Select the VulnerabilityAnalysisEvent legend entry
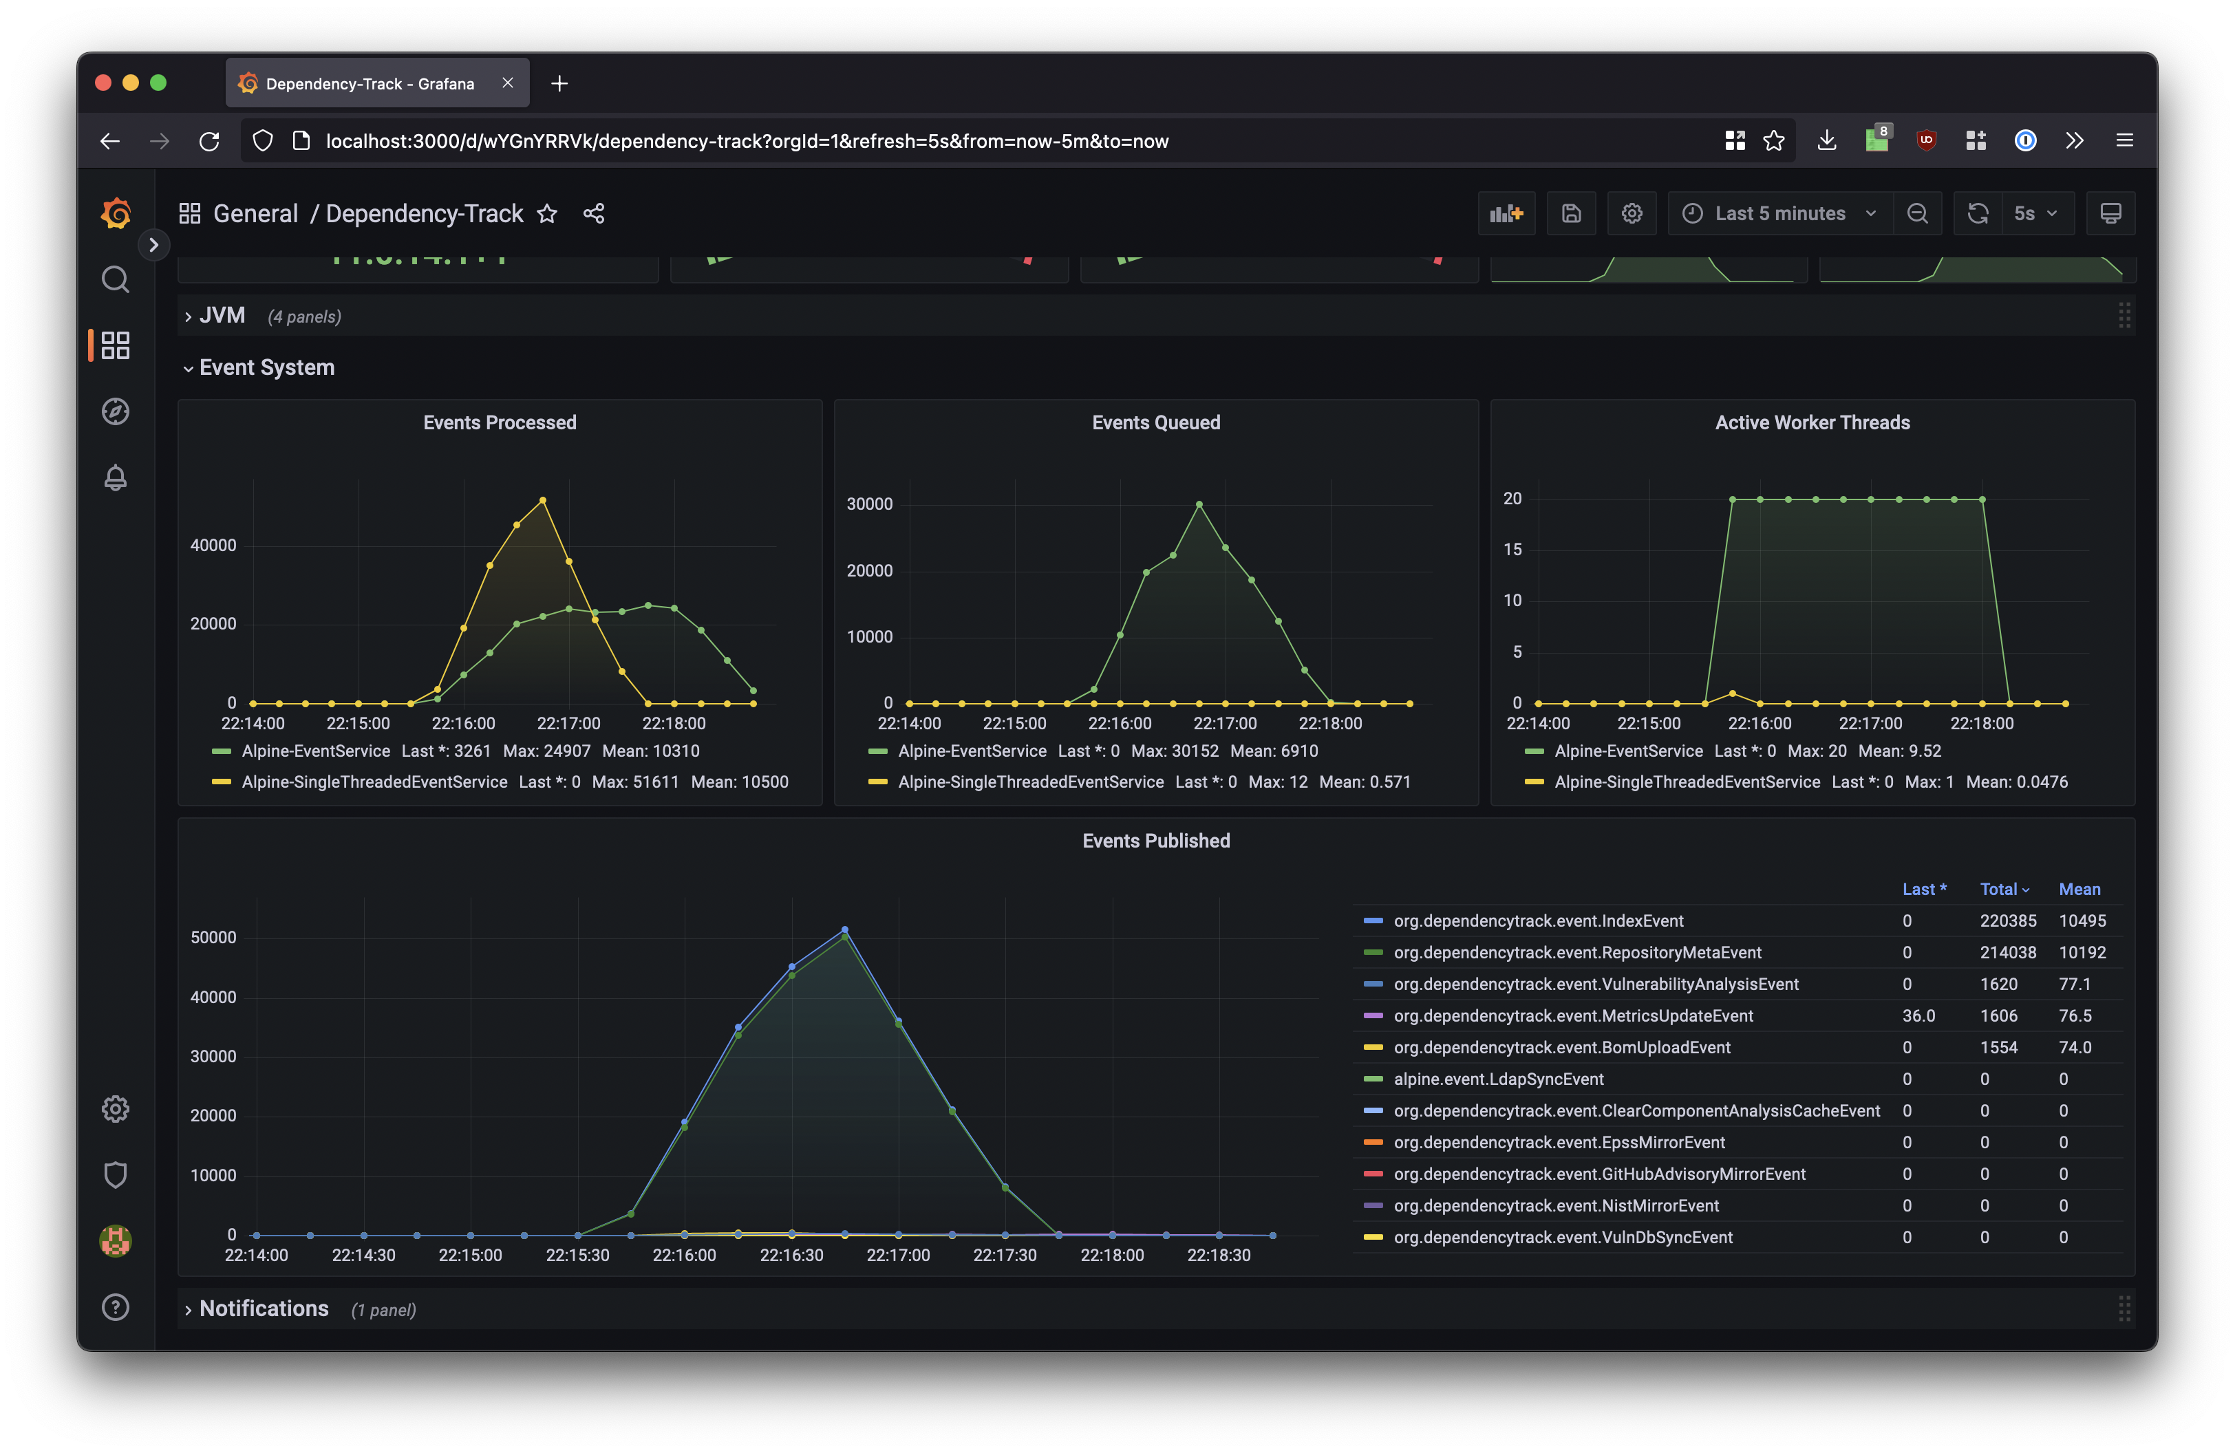Screen dimensions: 2235x1453 pos(1596,984)
